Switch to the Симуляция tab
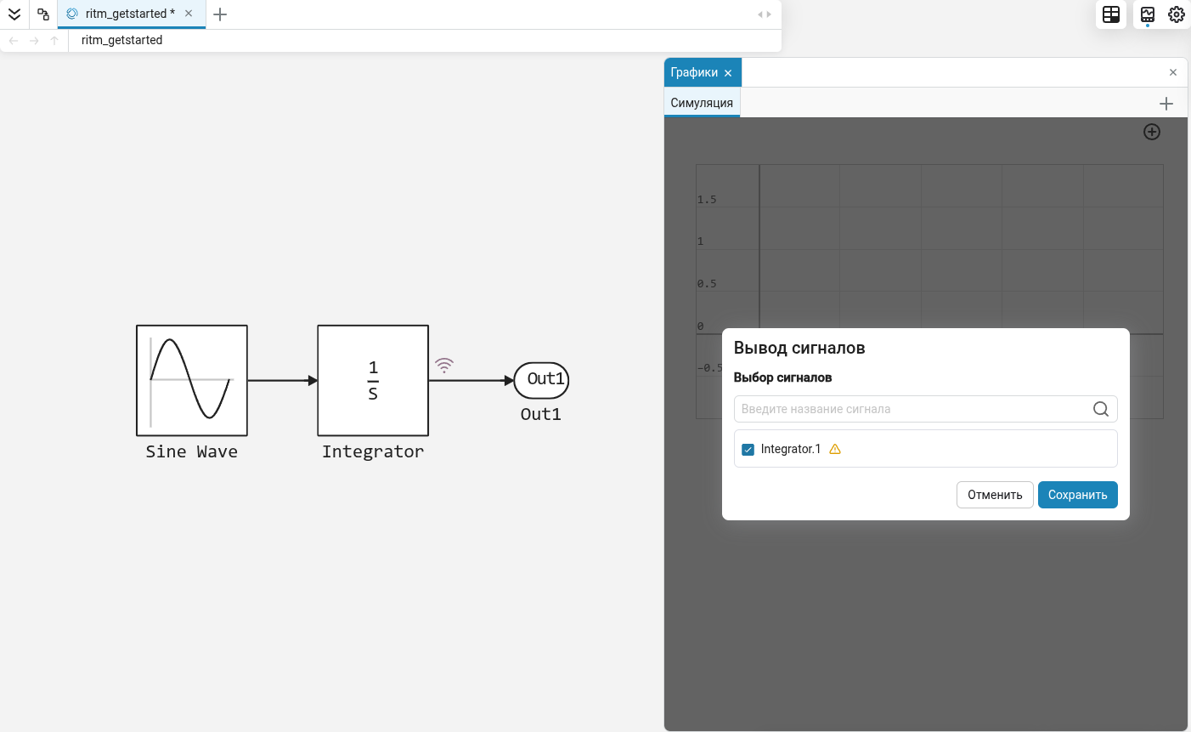Viewport: 1191px width, 732px height. point(702,103)
